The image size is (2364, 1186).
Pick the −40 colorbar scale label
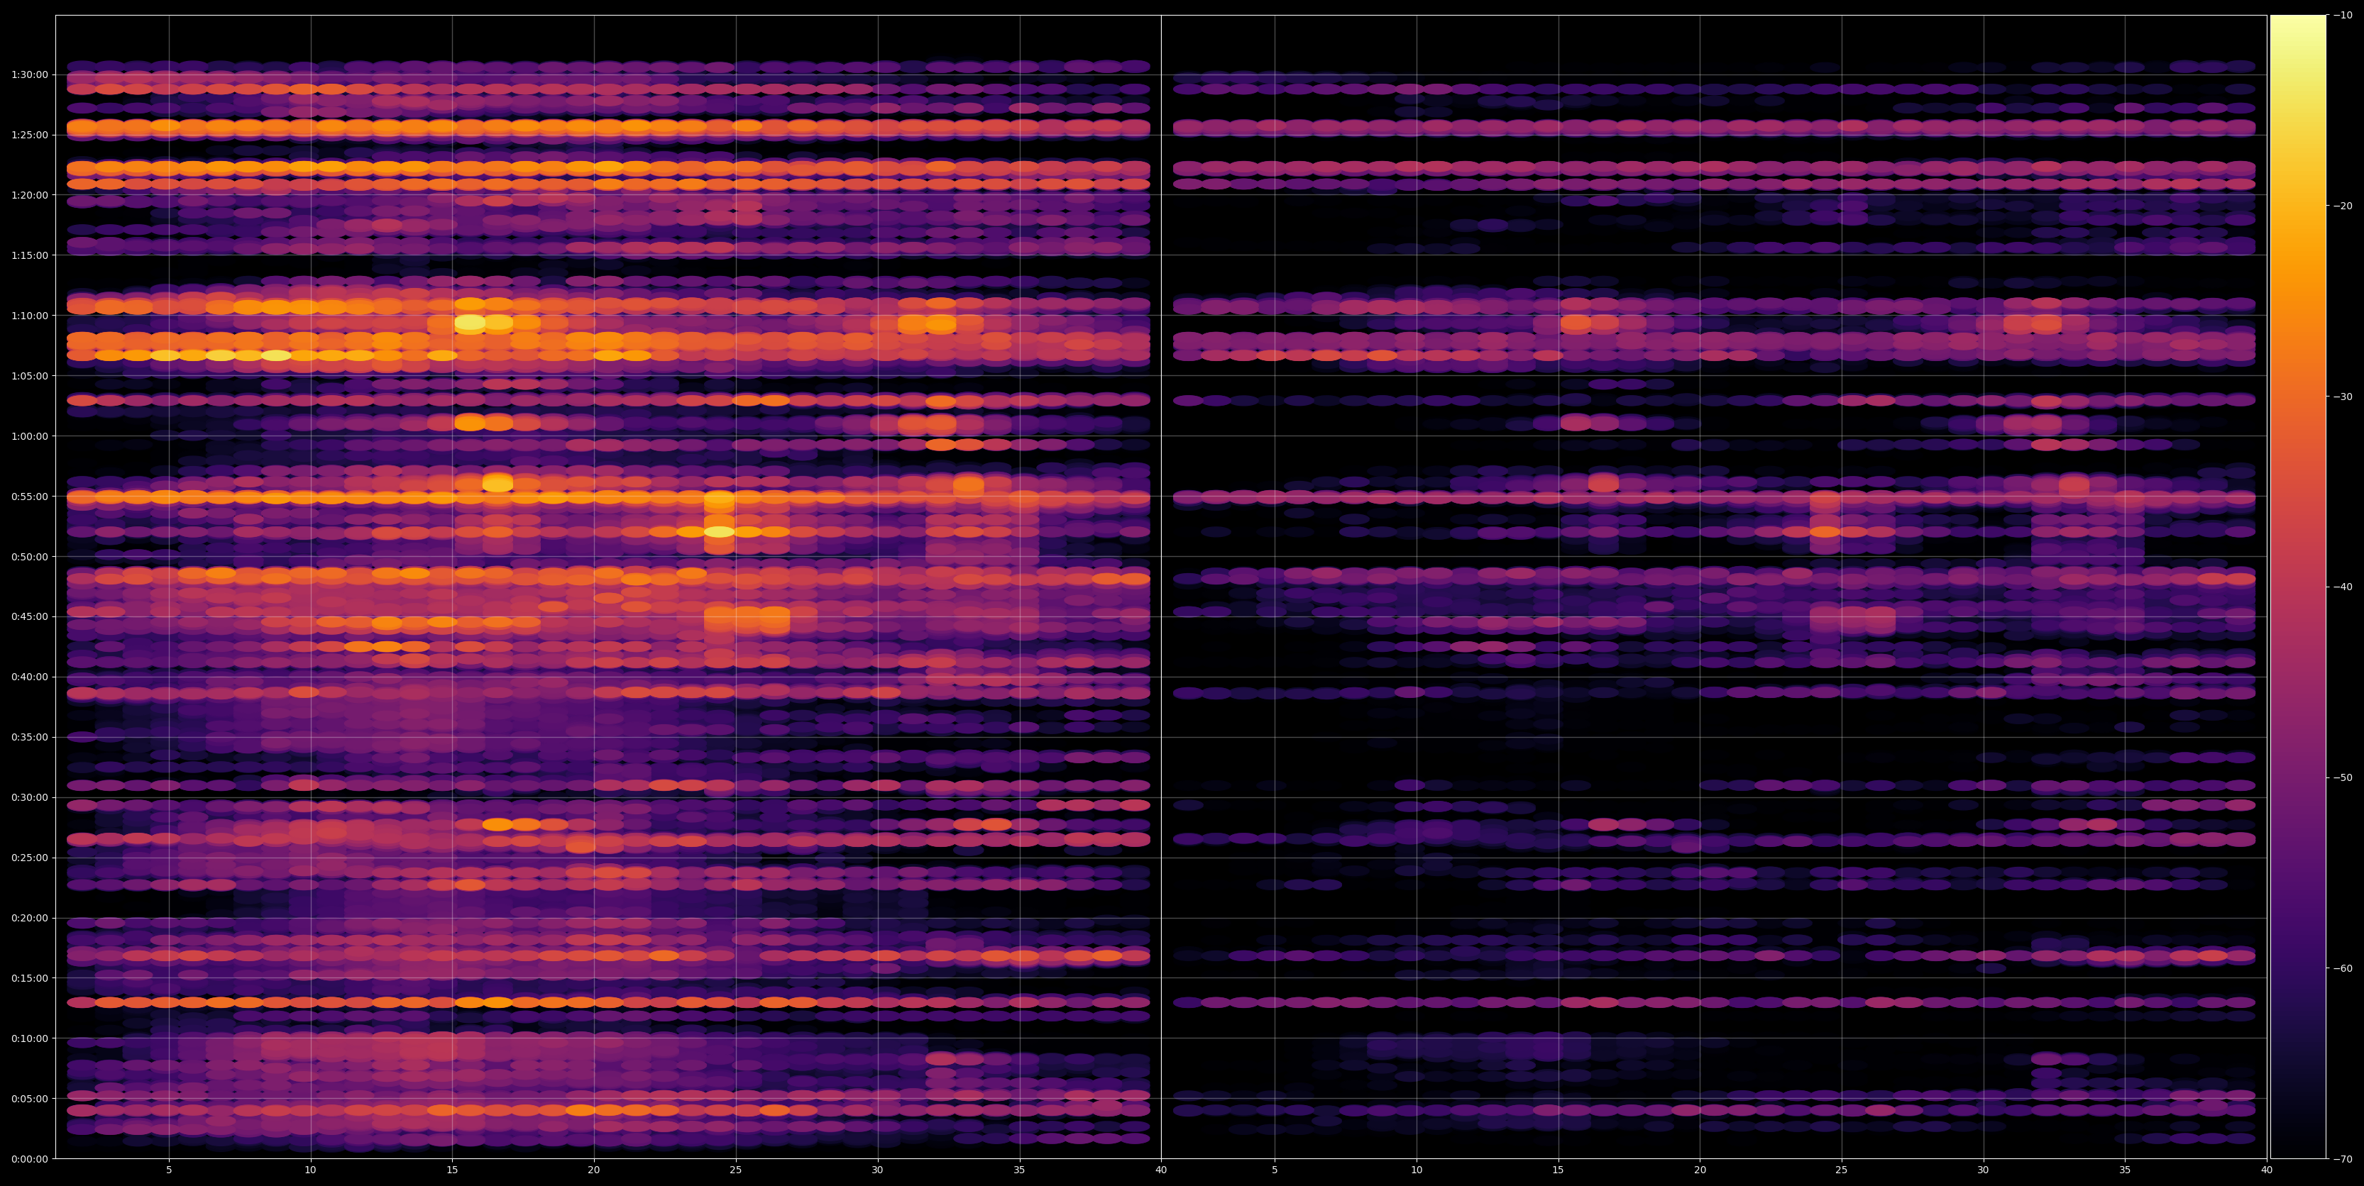pos(2343,587)
